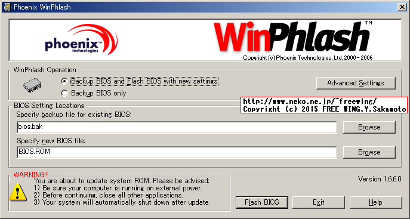
Task: Click the Version 1.6.6.0 text
Action: tap(380, 179)
